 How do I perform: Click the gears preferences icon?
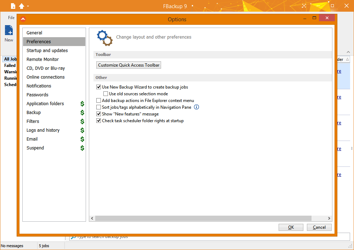(105, 38)
